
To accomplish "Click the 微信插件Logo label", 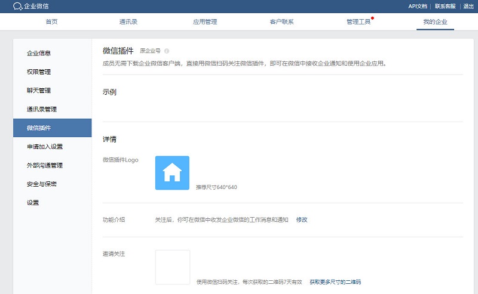I will (121, 160).
